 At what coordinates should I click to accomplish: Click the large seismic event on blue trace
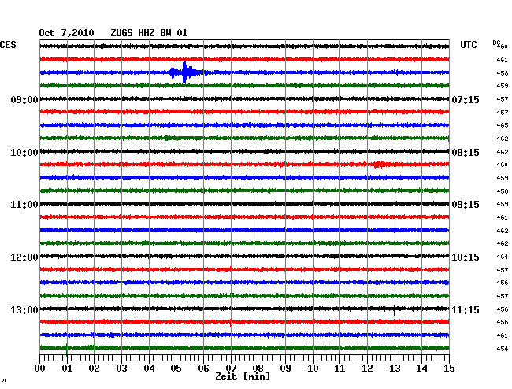click(185, 73)
